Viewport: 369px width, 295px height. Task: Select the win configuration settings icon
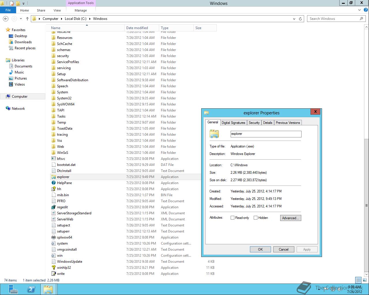click(53, 256)
